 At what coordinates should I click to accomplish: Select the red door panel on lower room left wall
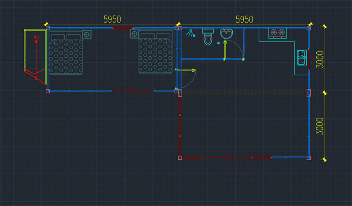(x=180, y=125)
